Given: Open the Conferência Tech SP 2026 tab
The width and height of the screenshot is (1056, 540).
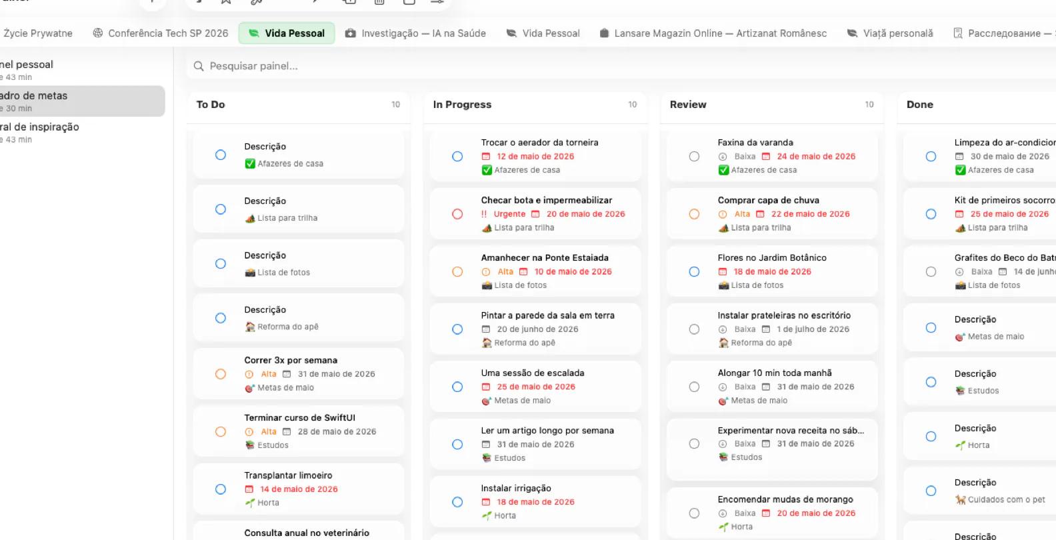Looking at the screenshot, I should point(161,33).
